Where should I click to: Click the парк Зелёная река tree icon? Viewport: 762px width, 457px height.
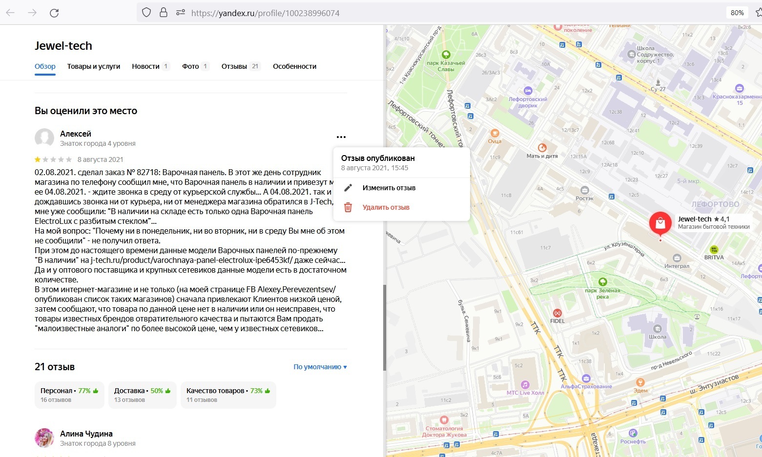[603, 282]
